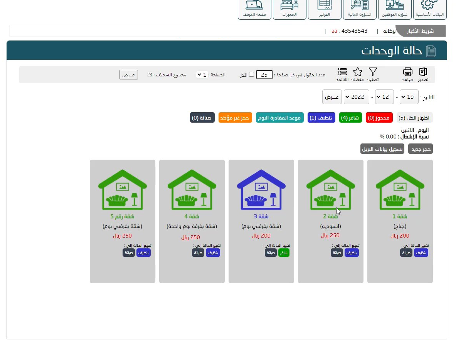Open the filter funnel icon

(373, 72)
